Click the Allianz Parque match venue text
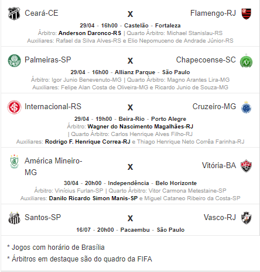The width and height of the screenshot is (260, 272). tap(135, 72)
